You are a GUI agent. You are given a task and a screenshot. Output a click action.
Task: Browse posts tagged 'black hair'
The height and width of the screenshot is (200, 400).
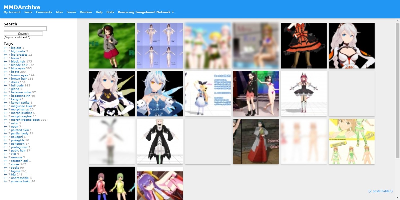[18, 62]
